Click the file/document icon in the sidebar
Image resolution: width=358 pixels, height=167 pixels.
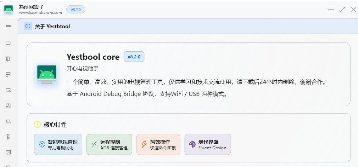coord(8,59)
